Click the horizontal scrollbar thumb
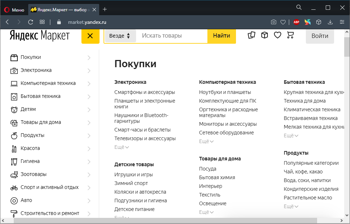350x224 pixels. (165, 221)
